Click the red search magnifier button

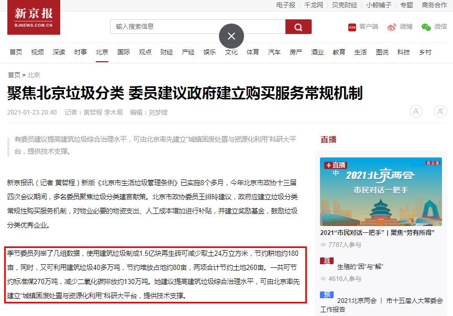(x=298, y=27)
